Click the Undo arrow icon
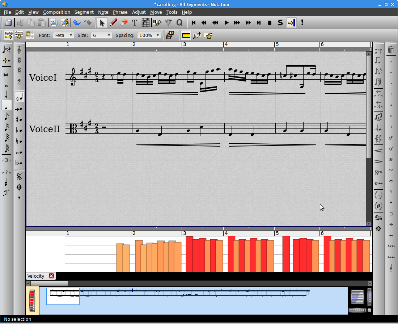Screen dimensions: 398x324 pyautogui.click(x=77, y=22)
